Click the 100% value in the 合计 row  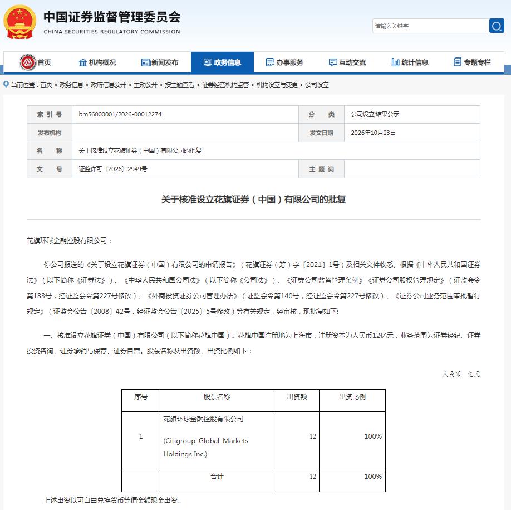[x=373, y=477]
